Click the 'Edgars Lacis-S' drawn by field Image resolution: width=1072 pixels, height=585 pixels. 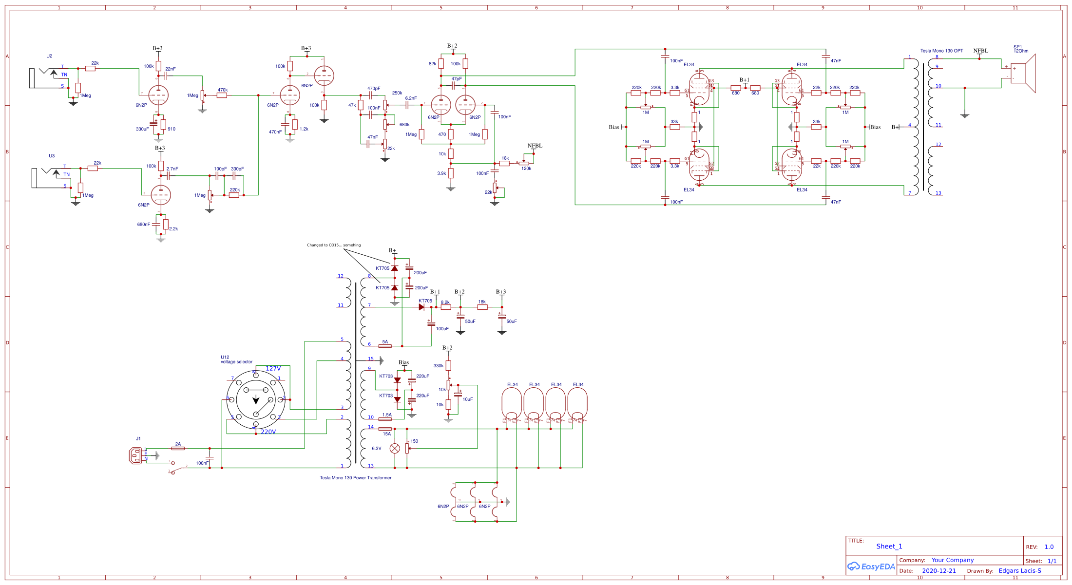(x=1020, y=571)
